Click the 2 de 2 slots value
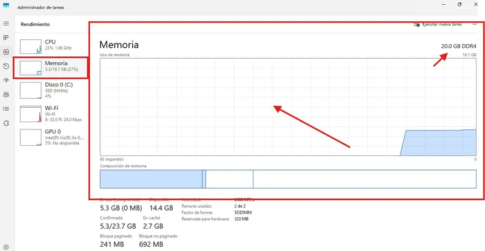This screenshot has width=485, height=251. click(240, 206)
